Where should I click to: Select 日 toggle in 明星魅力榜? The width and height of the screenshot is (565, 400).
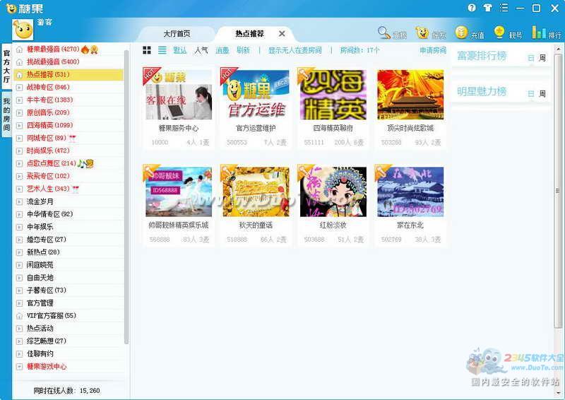530,93
